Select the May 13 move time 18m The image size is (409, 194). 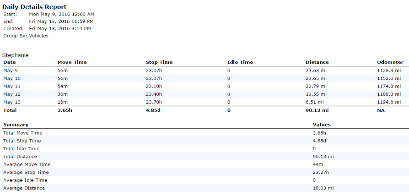point(62,102)
